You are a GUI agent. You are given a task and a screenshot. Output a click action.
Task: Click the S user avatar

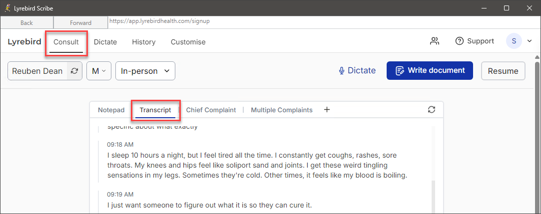click(514, 41)
